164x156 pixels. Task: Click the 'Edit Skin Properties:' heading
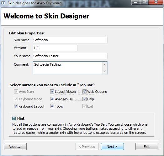tap(27, 33)
